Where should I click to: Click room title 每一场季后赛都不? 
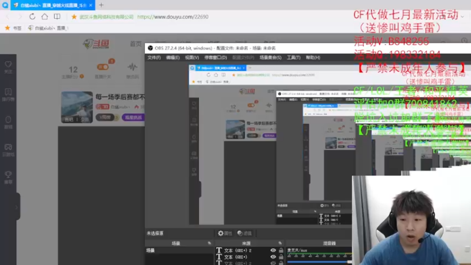tap(120, 97)
